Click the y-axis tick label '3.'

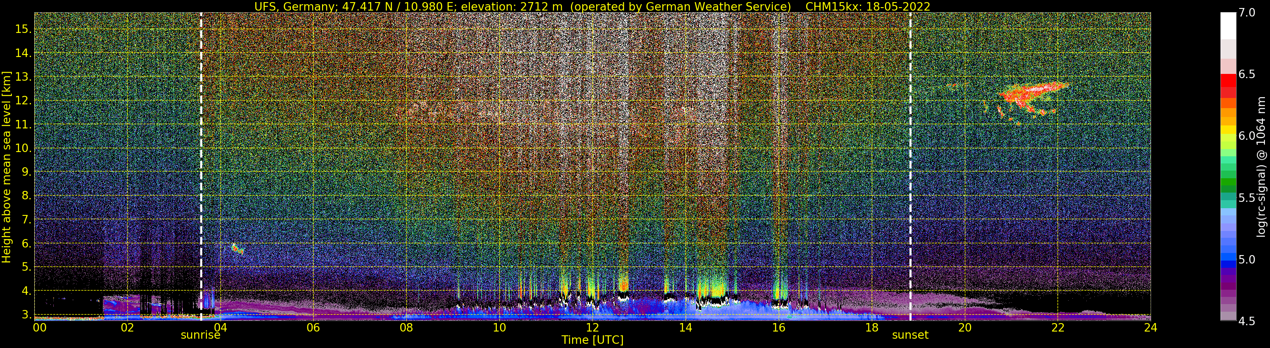(x=27, y=315)
